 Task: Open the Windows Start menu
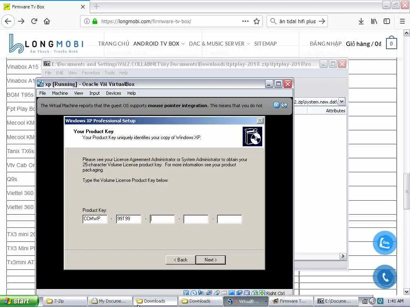pyautogui.click(x=19, y=301)
